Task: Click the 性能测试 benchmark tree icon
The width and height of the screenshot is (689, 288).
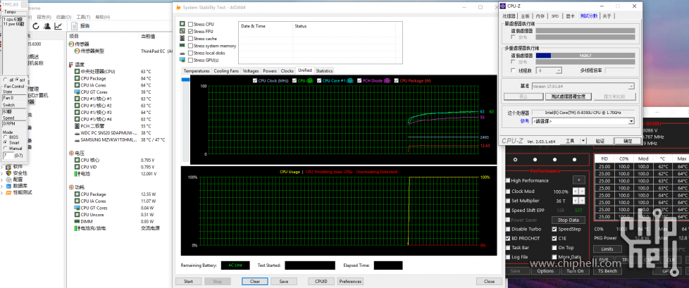Action: (x=8, y=192)
